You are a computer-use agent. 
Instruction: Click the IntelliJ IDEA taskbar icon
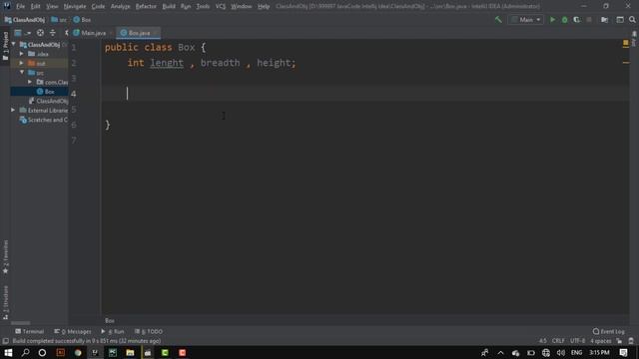pyautogui.click(x=95, y=352)
